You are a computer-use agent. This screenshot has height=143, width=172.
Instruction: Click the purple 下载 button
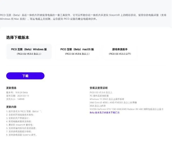pyautogui.click(x=25, y=76)
